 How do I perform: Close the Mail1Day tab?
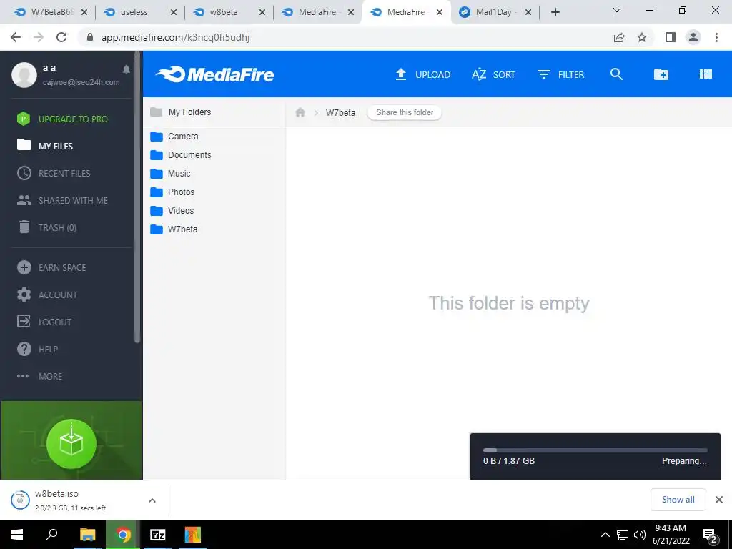point(528,13)
